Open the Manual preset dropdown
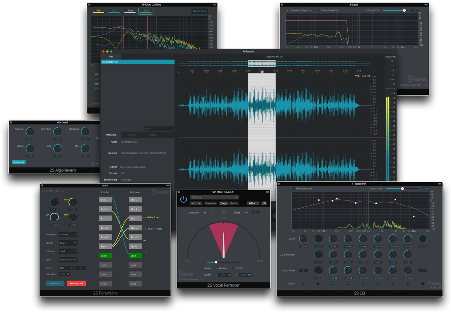 coord(214,197)
